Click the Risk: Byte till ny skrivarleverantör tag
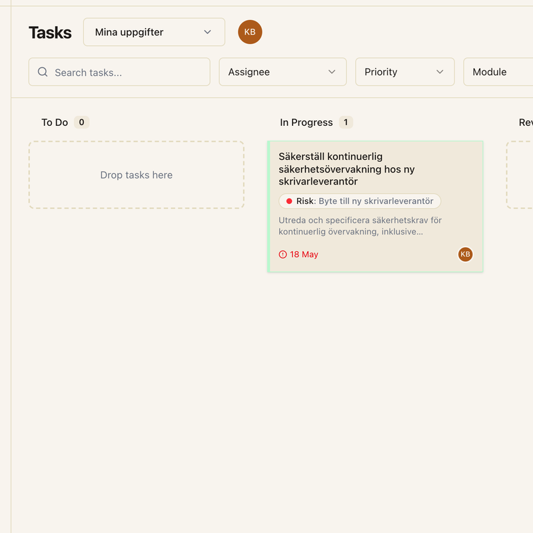This screenshot has height=533, width=533. tap(360, 201)
